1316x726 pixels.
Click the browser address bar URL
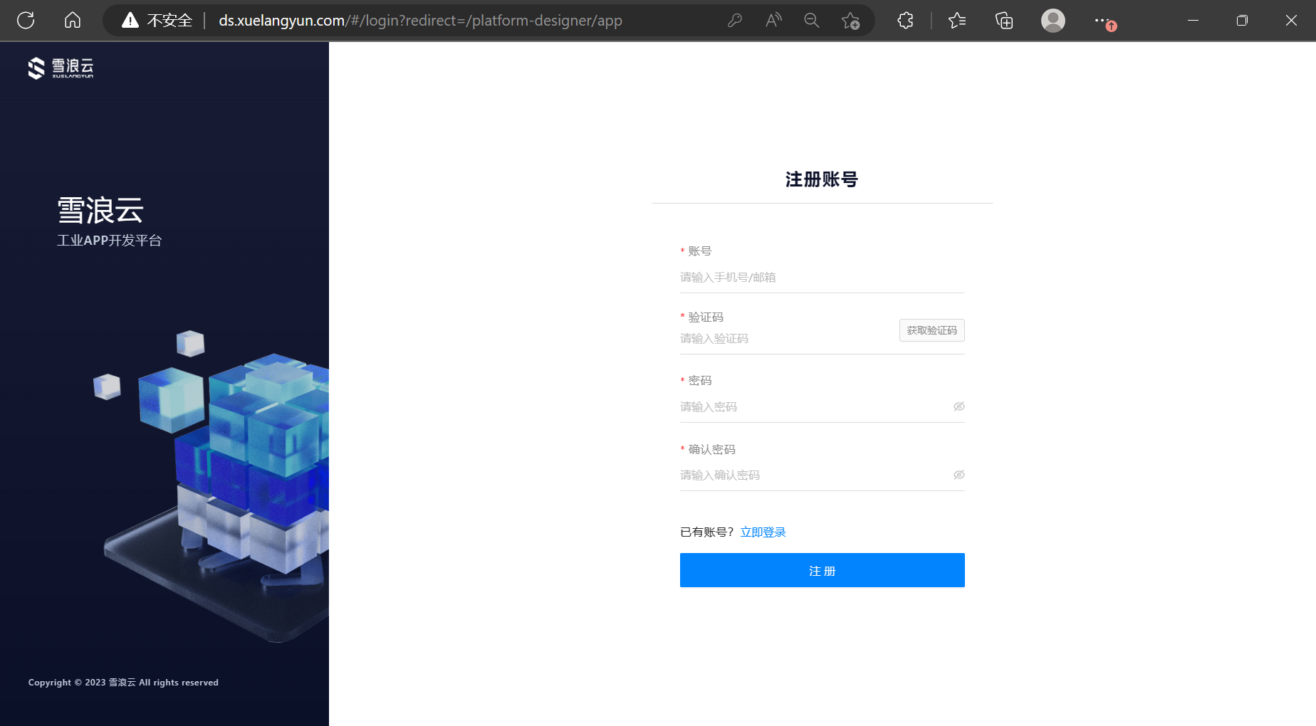click(420, 21)
